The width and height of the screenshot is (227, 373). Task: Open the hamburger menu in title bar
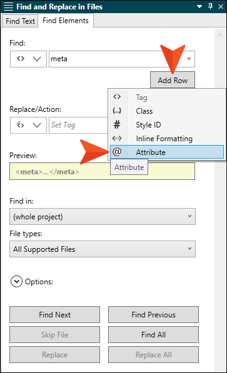pyautogui.click(x=8, y=6)
